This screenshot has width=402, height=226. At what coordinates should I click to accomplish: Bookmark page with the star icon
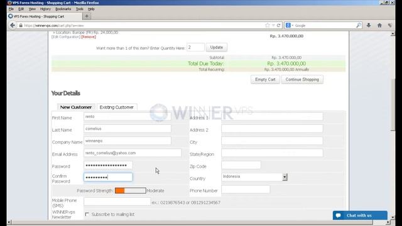point(268,25)
